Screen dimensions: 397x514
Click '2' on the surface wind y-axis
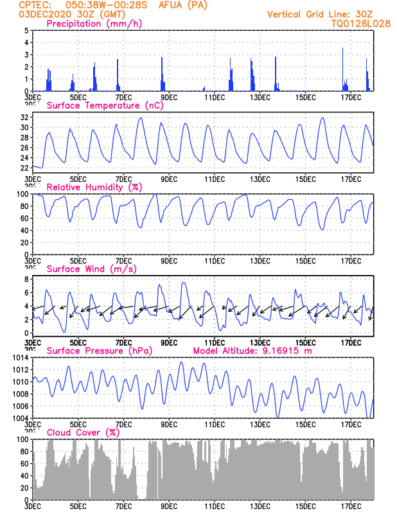pyautogui.click(x=26, y=319)
